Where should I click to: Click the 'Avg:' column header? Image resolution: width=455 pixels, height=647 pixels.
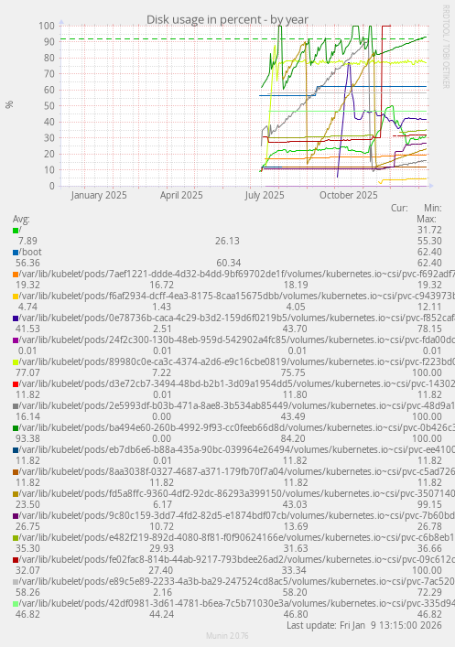pyautogui.click(x=21, y=219)
